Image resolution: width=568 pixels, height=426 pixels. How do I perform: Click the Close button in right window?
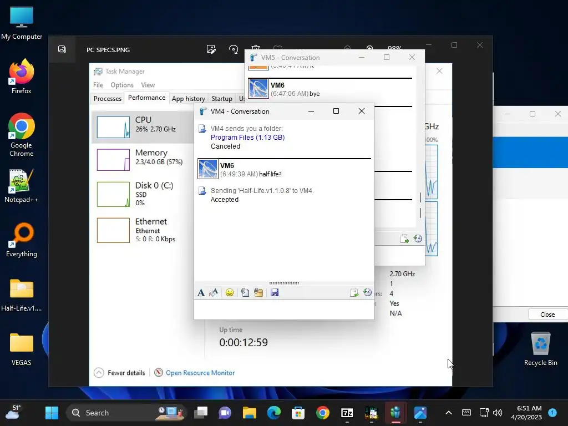pos(547,315)
